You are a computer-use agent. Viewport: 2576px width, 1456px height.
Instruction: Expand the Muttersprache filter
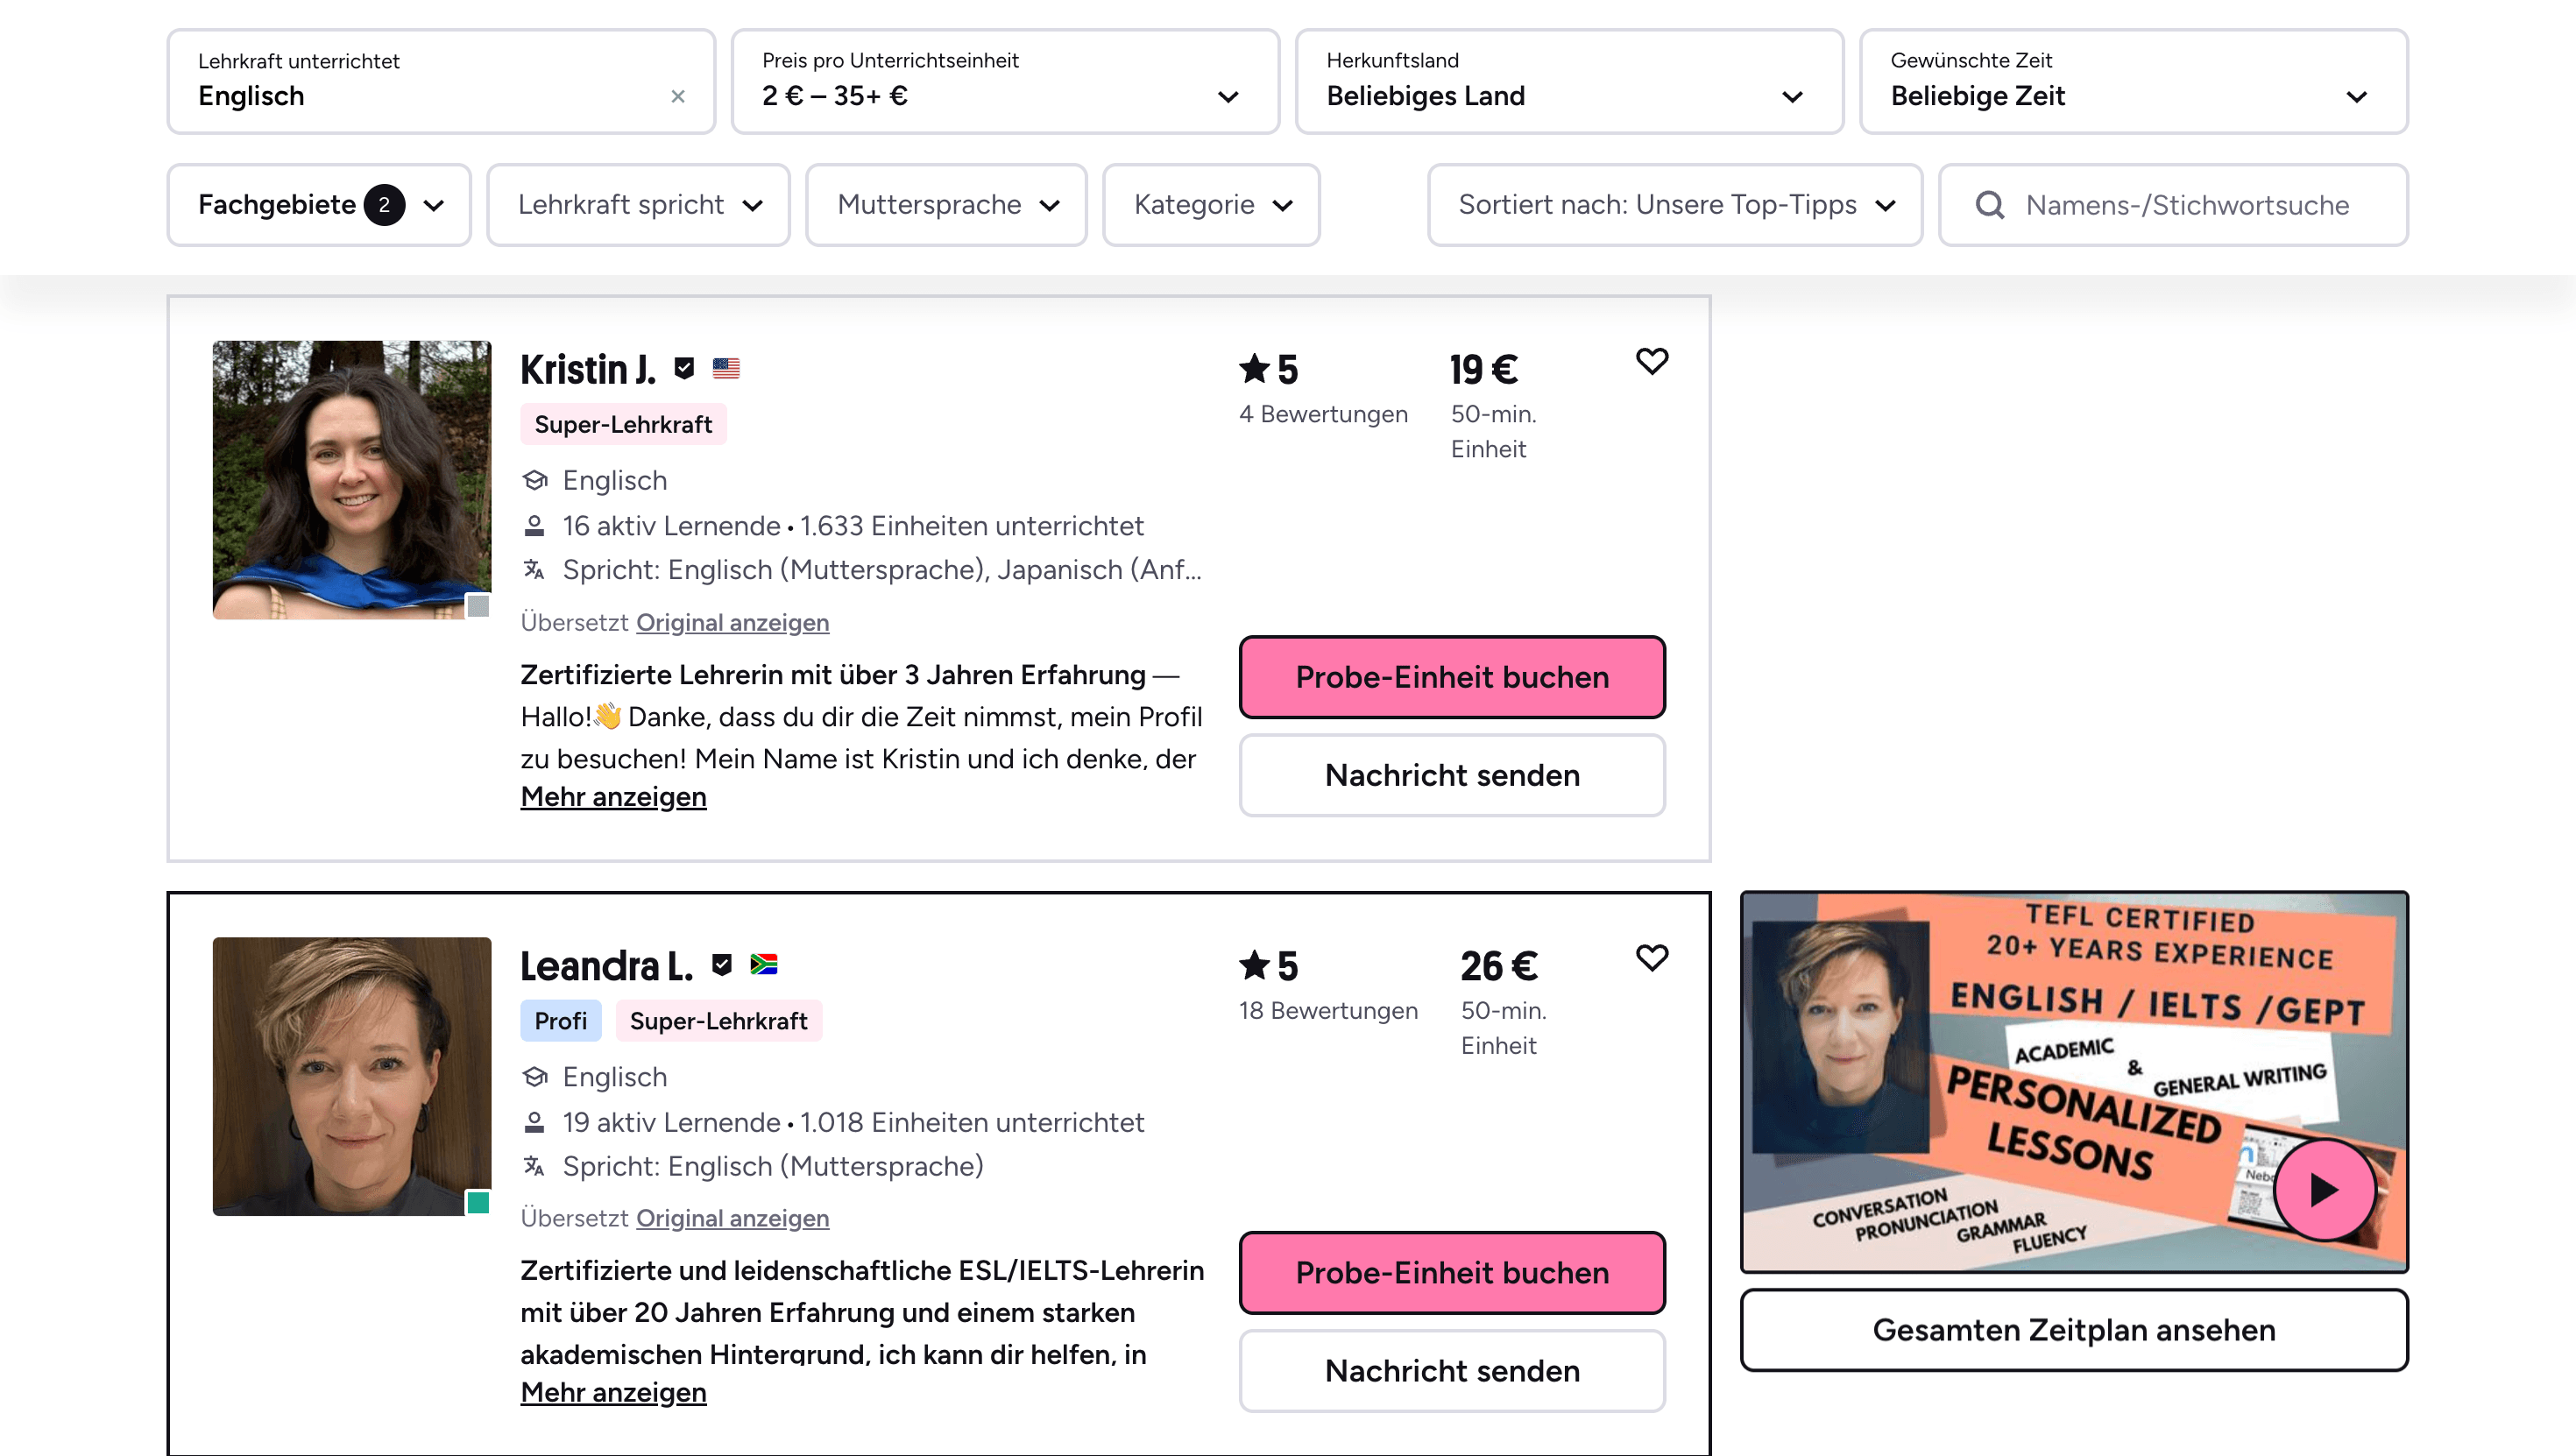(945, 205)
